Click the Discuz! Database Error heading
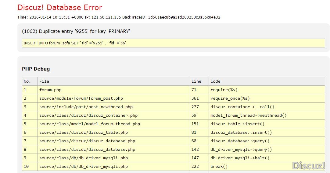Image resolution: width=330 pixels, height=173 pixels. [x=60, y=8]
